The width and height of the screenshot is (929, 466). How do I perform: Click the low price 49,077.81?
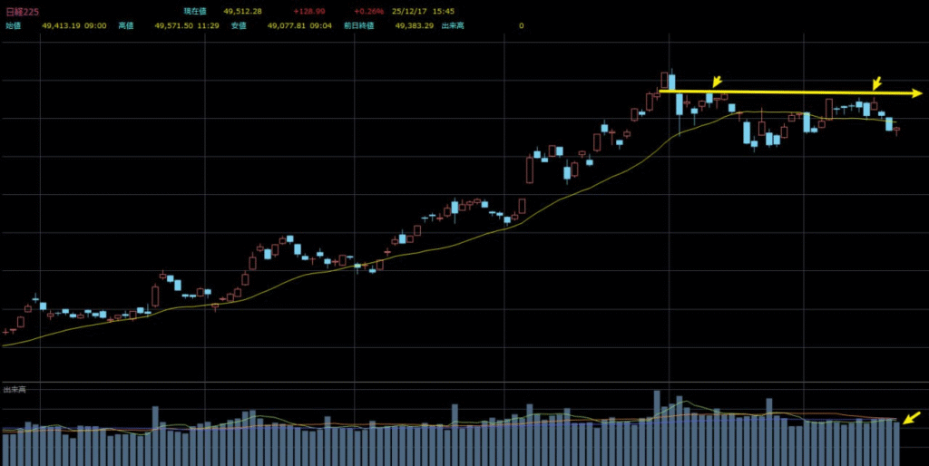pos(286,26)
